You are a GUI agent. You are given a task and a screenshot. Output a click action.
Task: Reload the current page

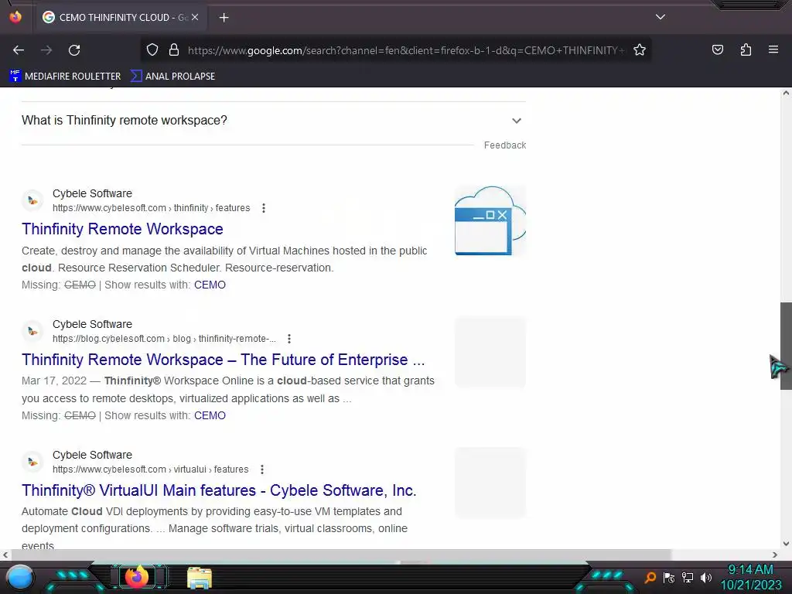coord(74,50)
